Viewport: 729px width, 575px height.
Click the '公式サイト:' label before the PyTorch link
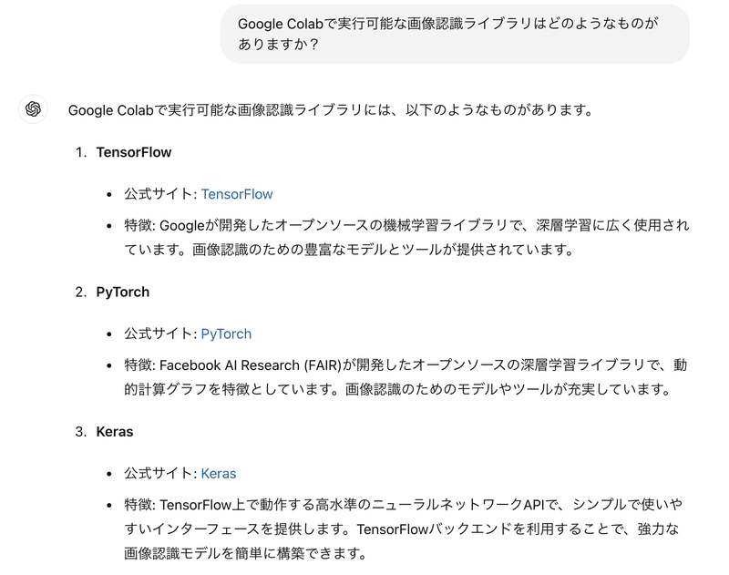(x=161, y=334)
